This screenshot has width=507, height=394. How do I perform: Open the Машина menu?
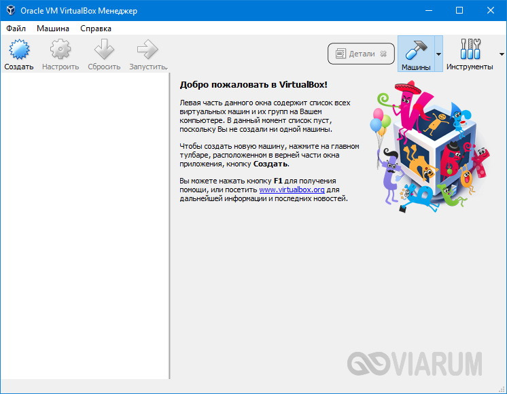point(53,29)
